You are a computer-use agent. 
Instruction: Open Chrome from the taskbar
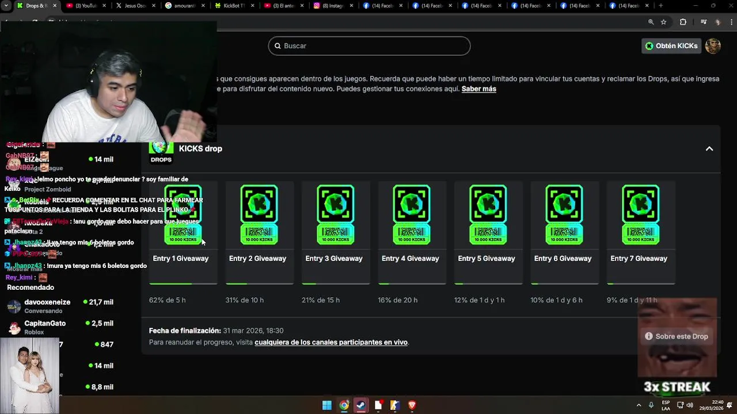tap(344, 405)
